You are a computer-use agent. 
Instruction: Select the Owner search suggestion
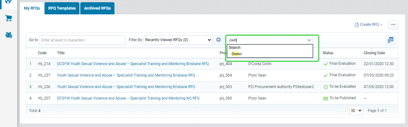tap(237, 54)
